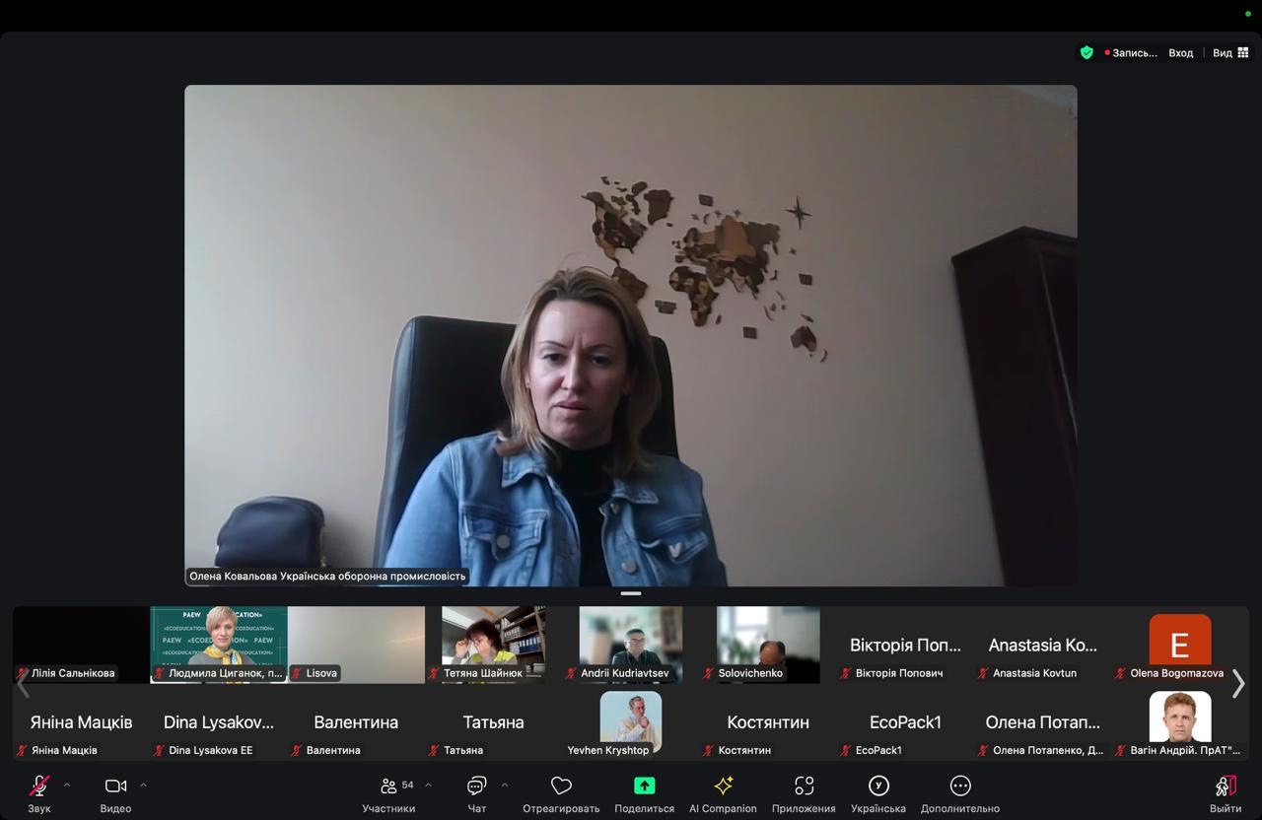Viewport: 1262px width, 820px height.
Task: Open the Дополнительно more options menu
Action: pyautogui.click(x=959, y=786)
